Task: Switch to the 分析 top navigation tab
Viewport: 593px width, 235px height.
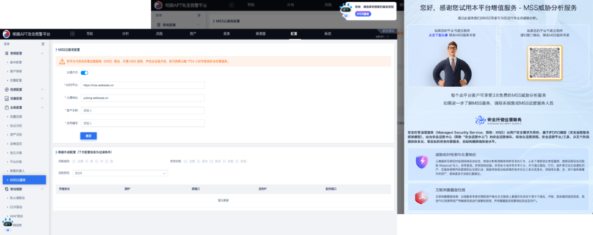Action: click(x=125, y=34)
